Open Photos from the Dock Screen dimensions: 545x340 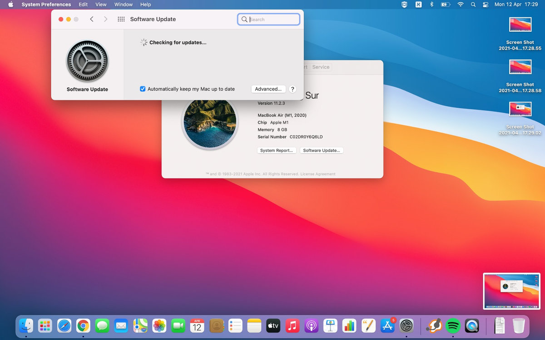point(159,325)
